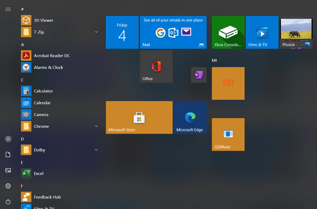Open Dolby folder icon
This screenshot has height=209, width=317.
point(26,150)
